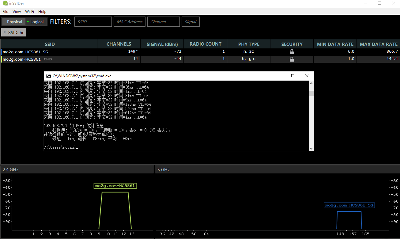Sort by SSID column header
The height and width of the screenshot is (239, 400).
click(x=50, y=44)
